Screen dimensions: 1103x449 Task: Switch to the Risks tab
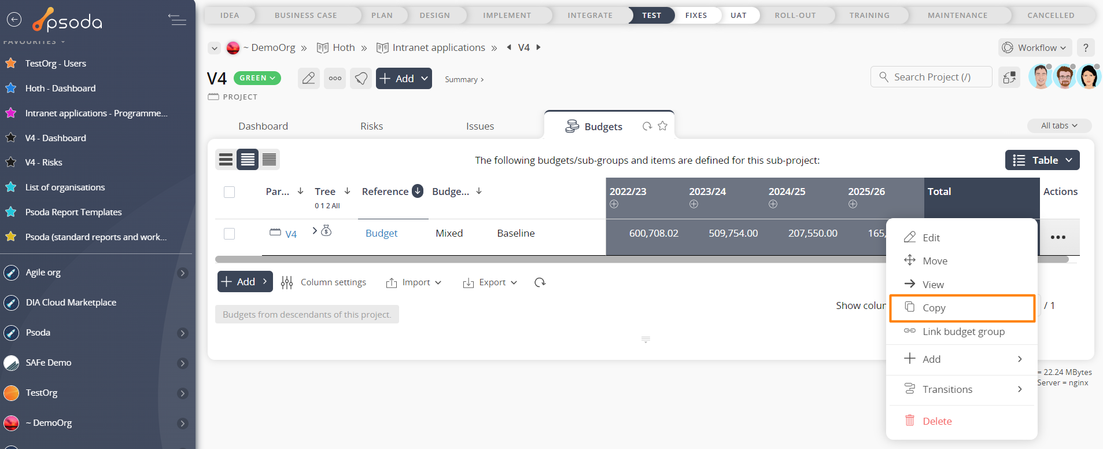point(371,126)
